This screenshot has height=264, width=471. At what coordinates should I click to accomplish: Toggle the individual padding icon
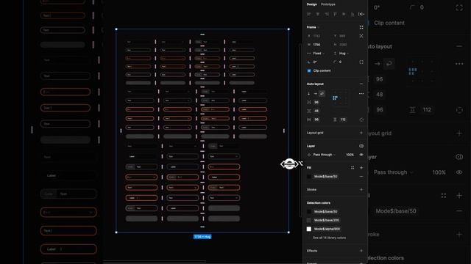point(361,120)
